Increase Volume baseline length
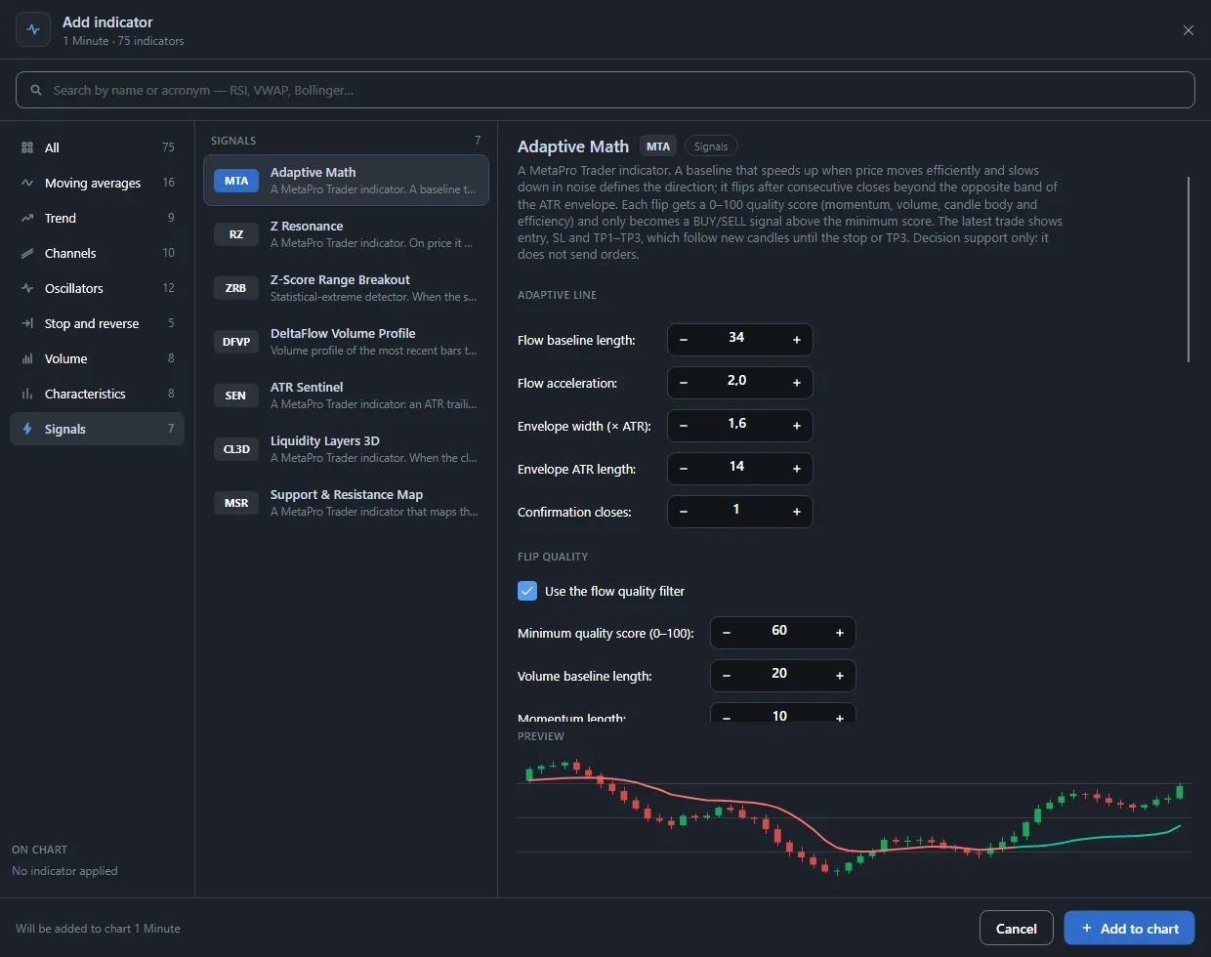1211x957 pixels. 840,676
